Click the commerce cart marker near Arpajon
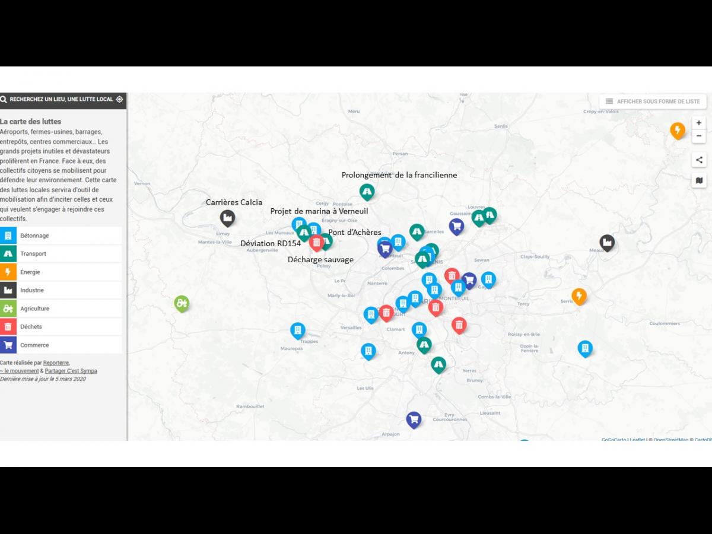The width and height of the screenshot is (712, 534). click(414, 419)
